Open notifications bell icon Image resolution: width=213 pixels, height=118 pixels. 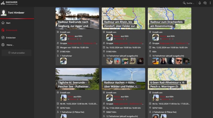[x=200, y=3]
